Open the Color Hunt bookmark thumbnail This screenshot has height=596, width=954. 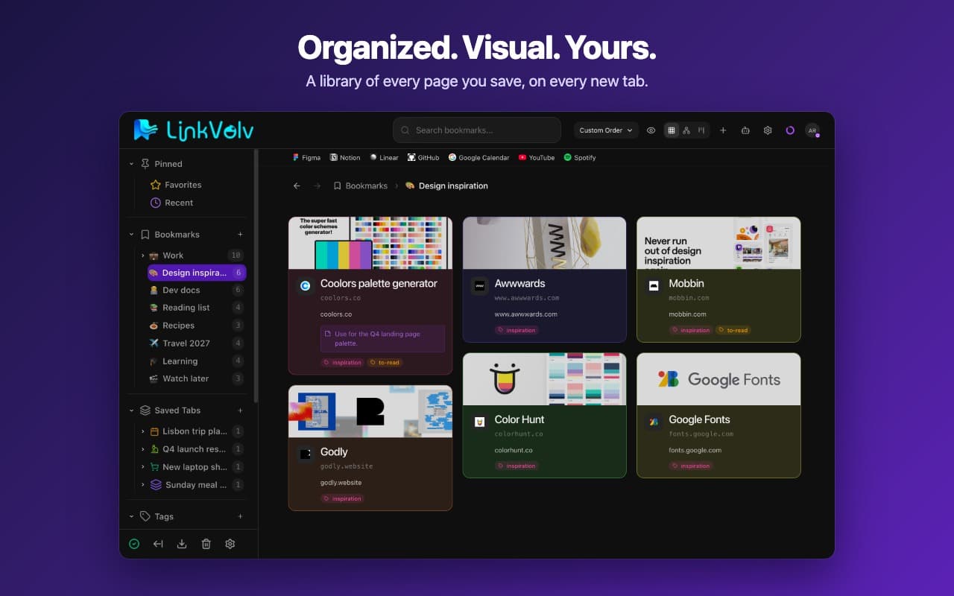point(545,379)
